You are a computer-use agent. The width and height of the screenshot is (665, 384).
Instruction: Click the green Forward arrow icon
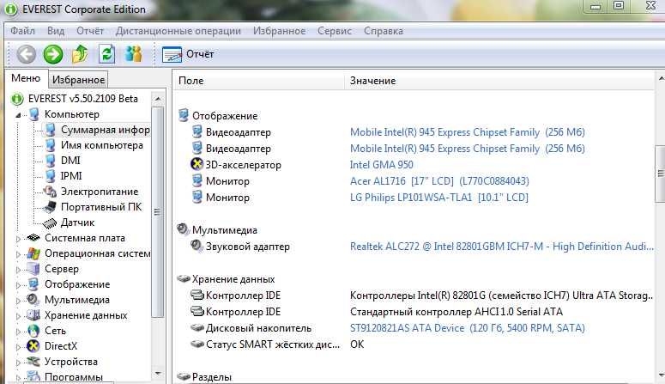pyautogui.click(x=53, y=54)
